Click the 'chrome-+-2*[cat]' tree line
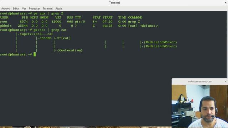 click(x=53, y=38)
